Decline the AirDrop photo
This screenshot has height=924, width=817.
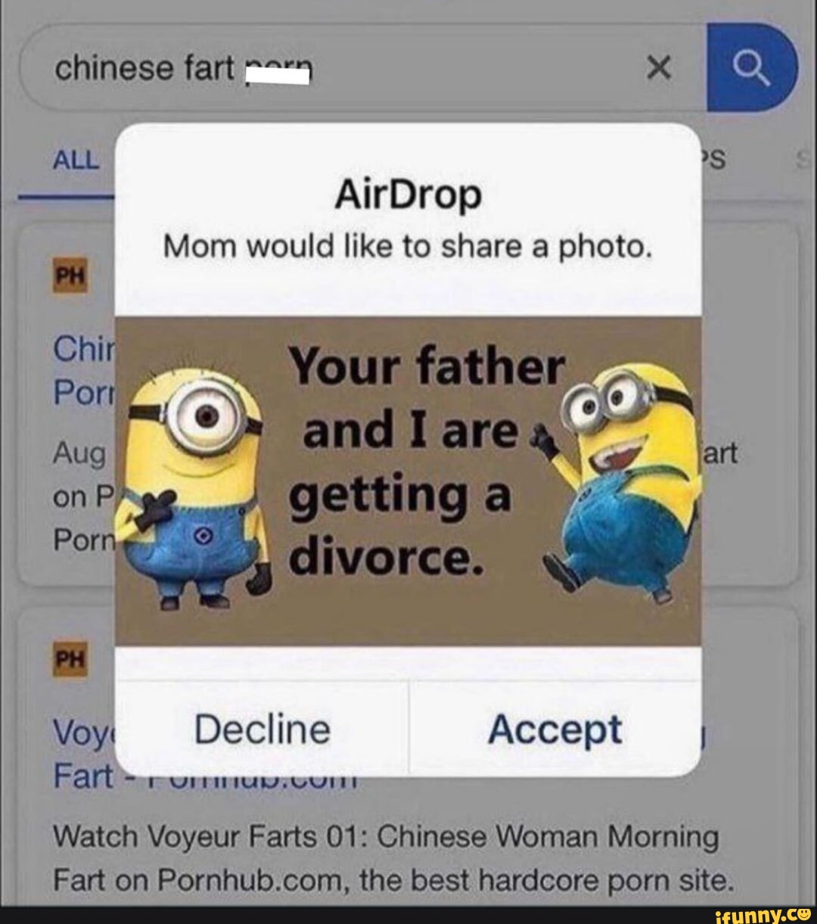pyautogui.click(x=262, y=730)
